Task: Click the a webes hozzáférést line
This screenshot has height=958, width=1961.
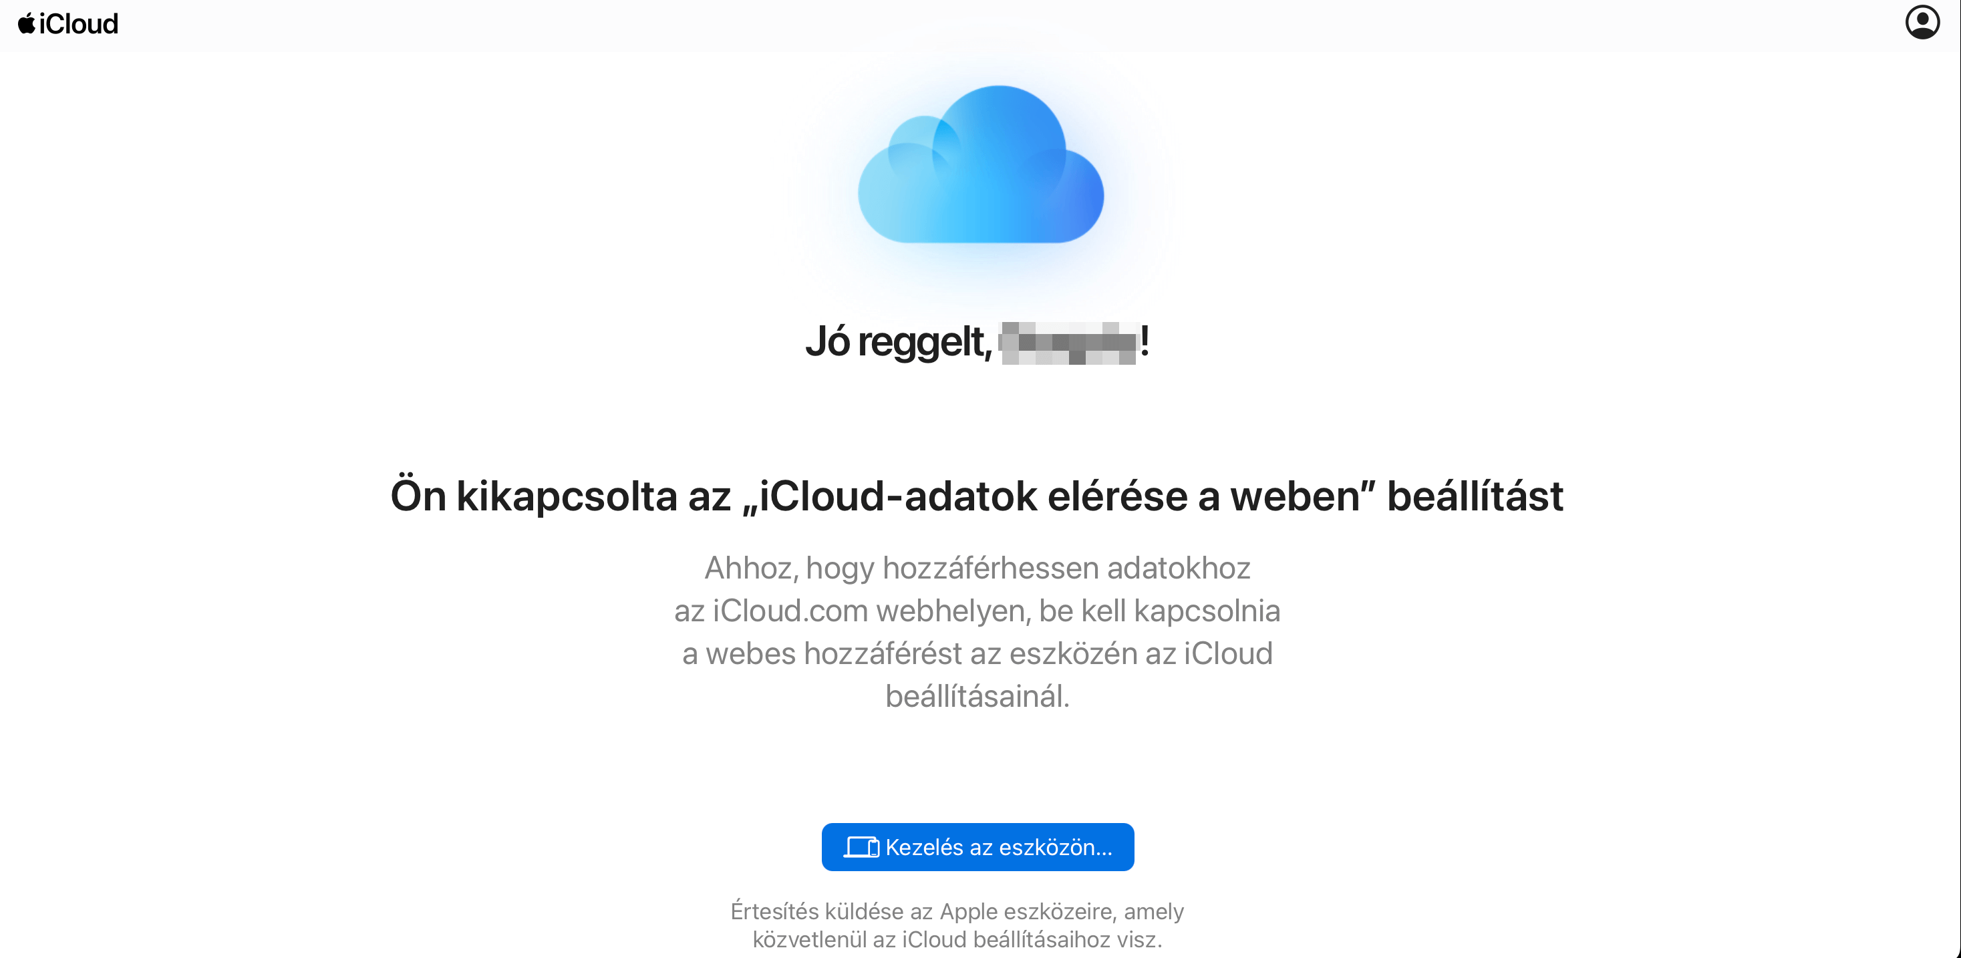Action: (x=977, y=653)
